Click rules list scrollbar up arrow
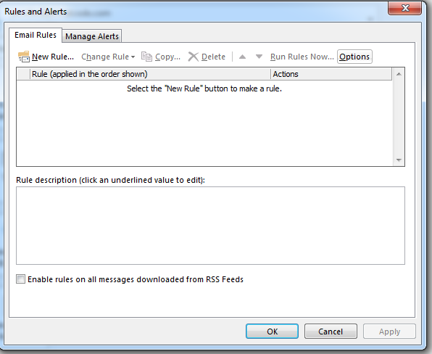The height and width of the screenshot is (354, 432). point(399,74)
